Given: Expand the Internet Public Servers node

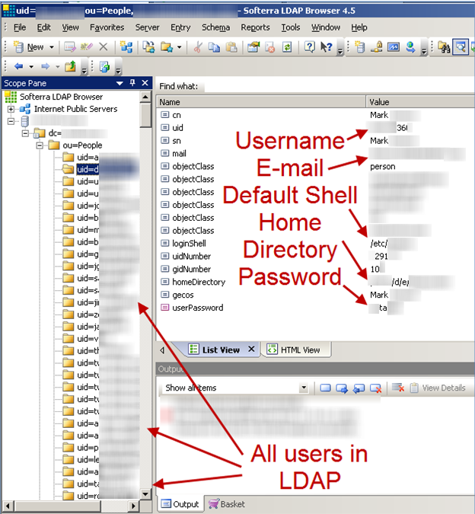Looking at the screenshot, I should pyautogui.click(x=11, y=109).
